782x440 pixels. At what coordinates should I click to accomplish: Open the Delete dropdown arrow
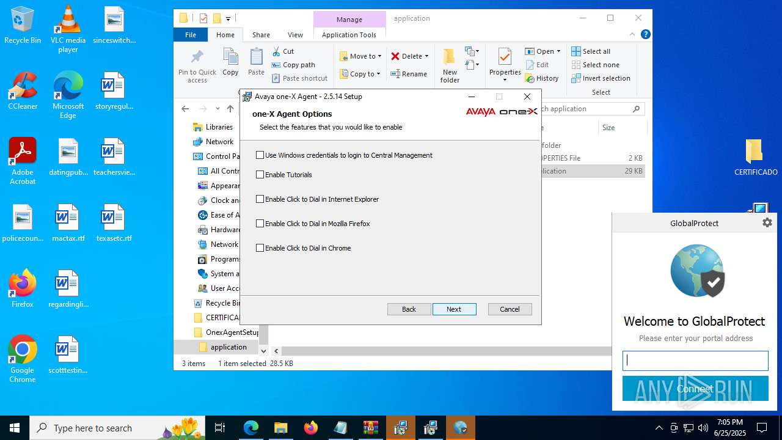(426, 56)
